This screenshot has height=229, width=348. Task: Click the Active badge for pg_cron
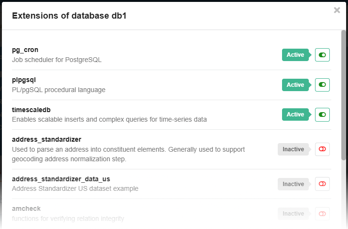pos(295,55)
